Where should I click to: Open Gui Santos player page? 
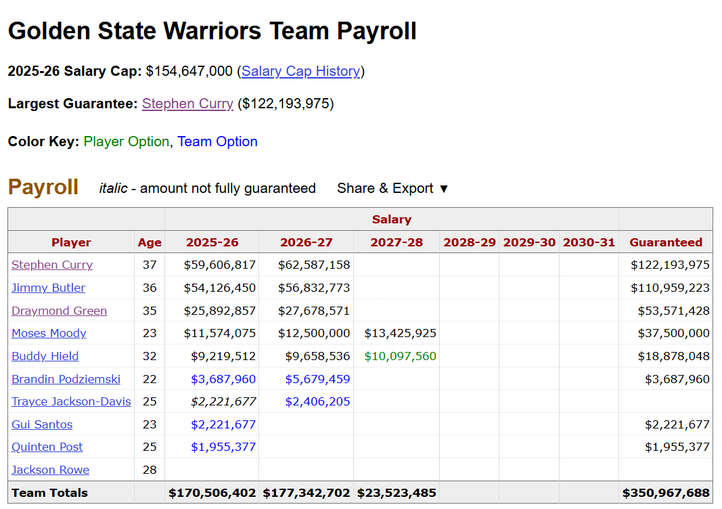pyautogui.click(x=42, y=424)
